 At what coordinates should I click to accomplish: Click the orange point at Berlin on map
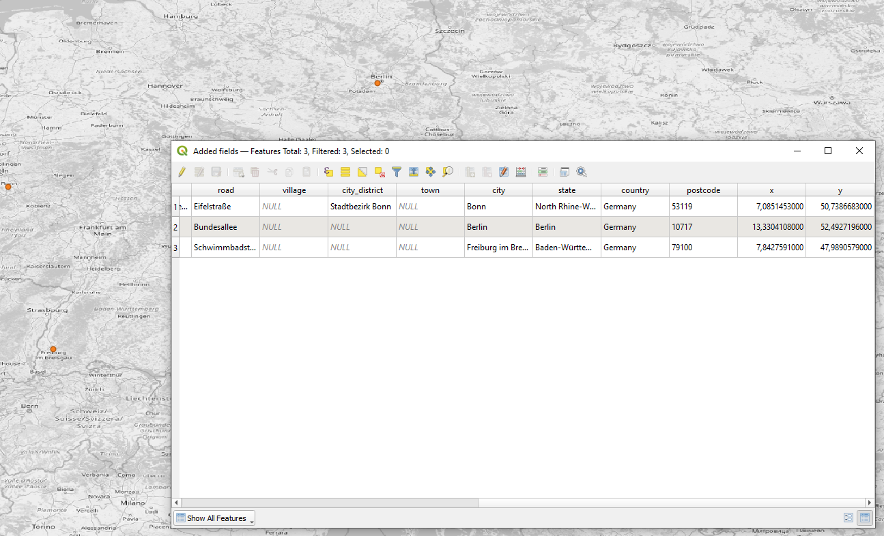[377, 83]
